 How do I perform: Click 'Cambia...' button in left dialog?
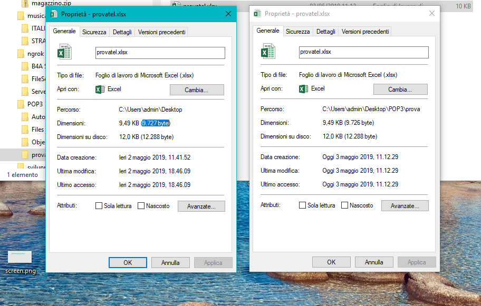click(x=197, y=90)
